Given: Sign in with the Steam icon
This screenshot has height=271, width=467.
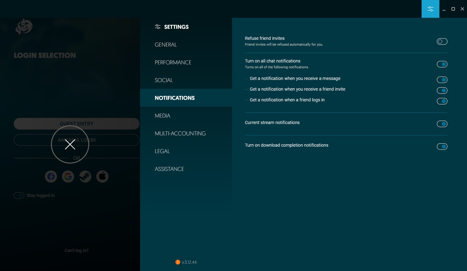Looking at the screenshot, I should pyautogui.click(x=85, y=176).
